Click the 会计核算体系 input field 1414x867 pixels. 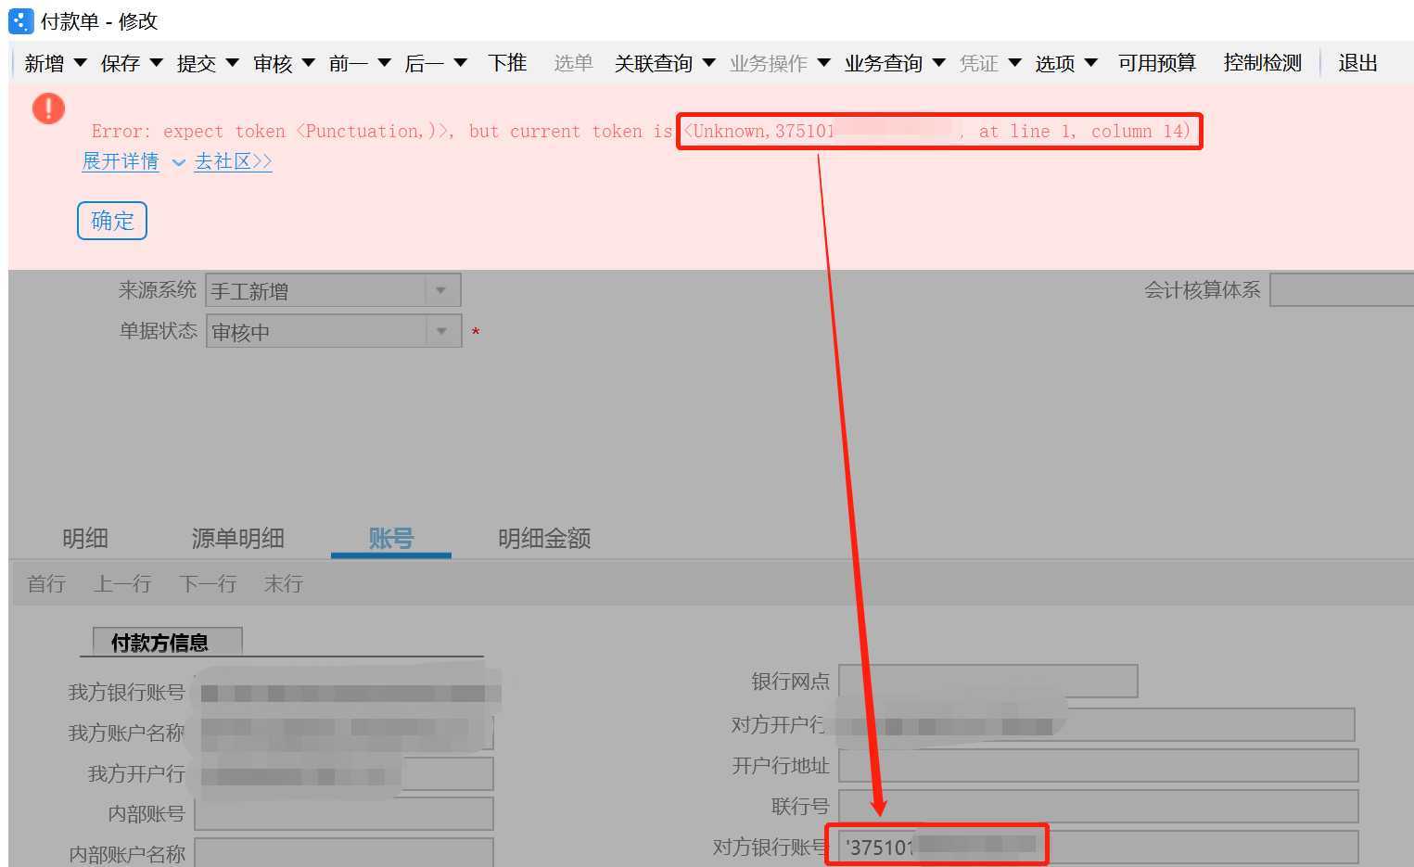point(1342,290)
